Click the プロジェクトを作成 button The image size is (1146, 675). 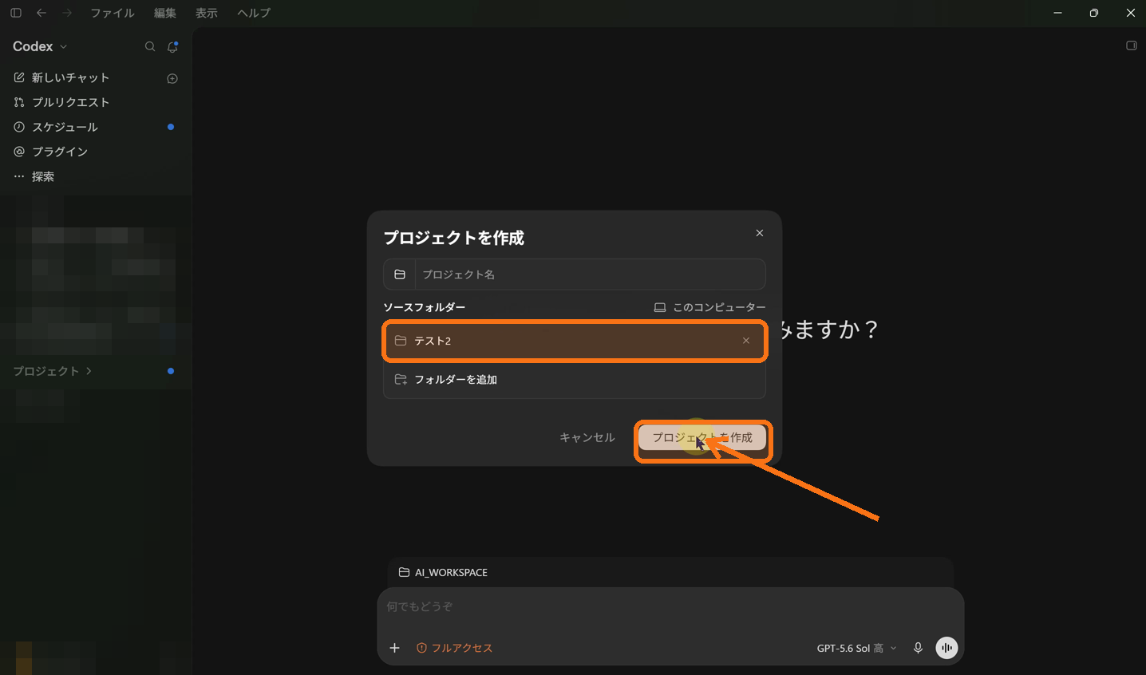tap(702, 437)
